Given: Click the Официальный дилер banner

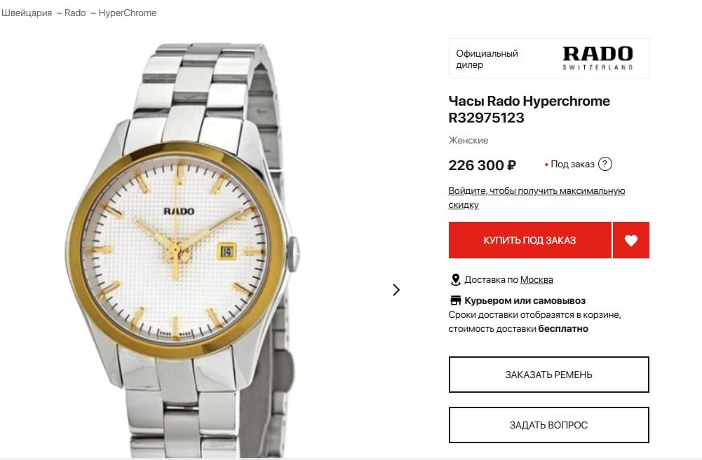Looking at the screenshot, I should click(x=549, y=58).
